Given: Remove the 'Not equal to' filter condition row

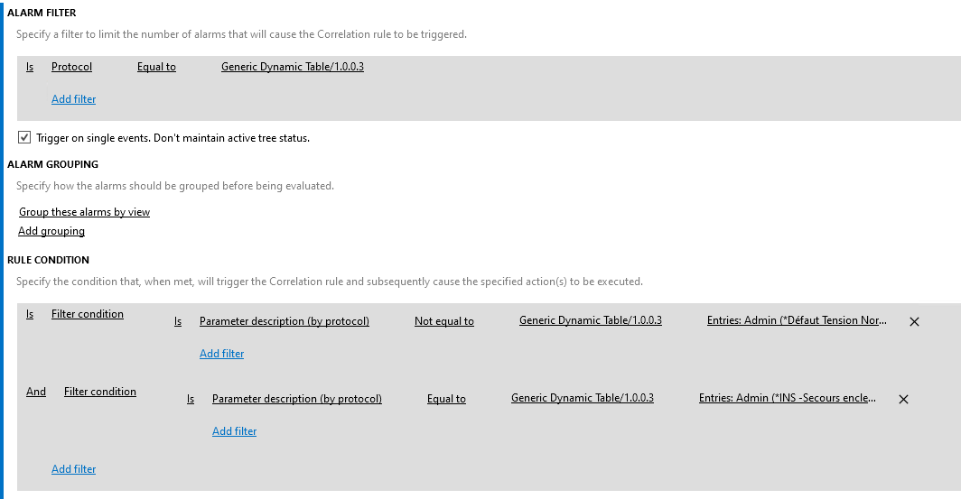Looking at the screenshot, I should (x=914, y=321).
